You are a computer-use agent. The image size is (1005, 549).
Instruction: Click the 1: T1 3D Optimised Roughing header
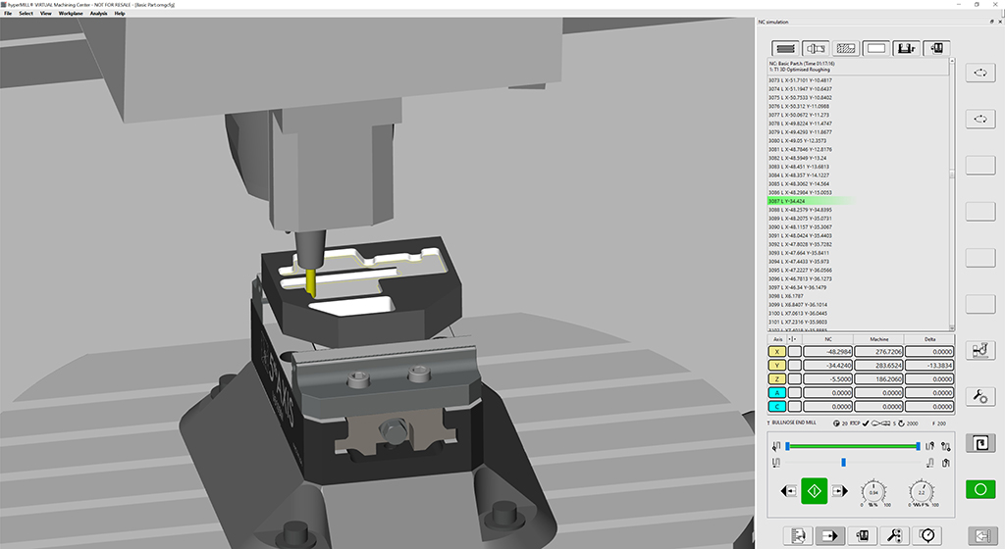(x=801, y=69)
